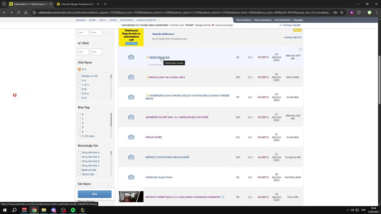Open the Anasayfa breadcrumb link

80,20
